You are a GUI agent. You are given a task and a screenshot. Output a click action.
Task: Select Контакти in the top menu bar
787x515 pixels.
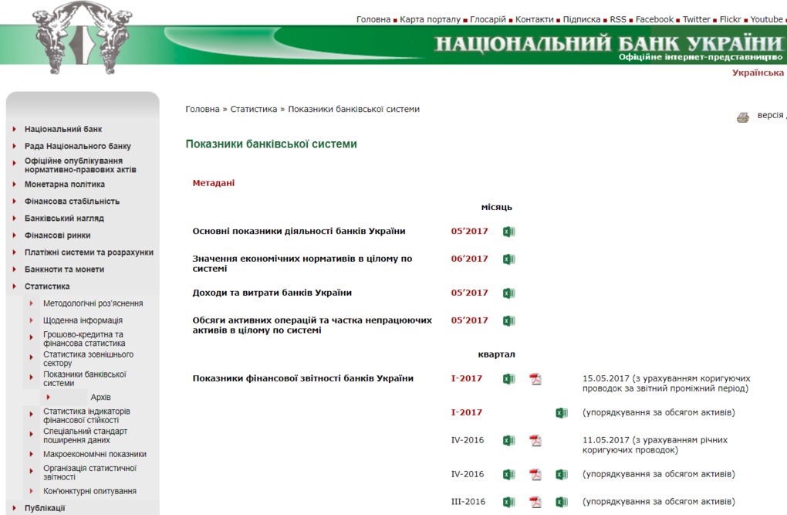(x=533, y=19)
